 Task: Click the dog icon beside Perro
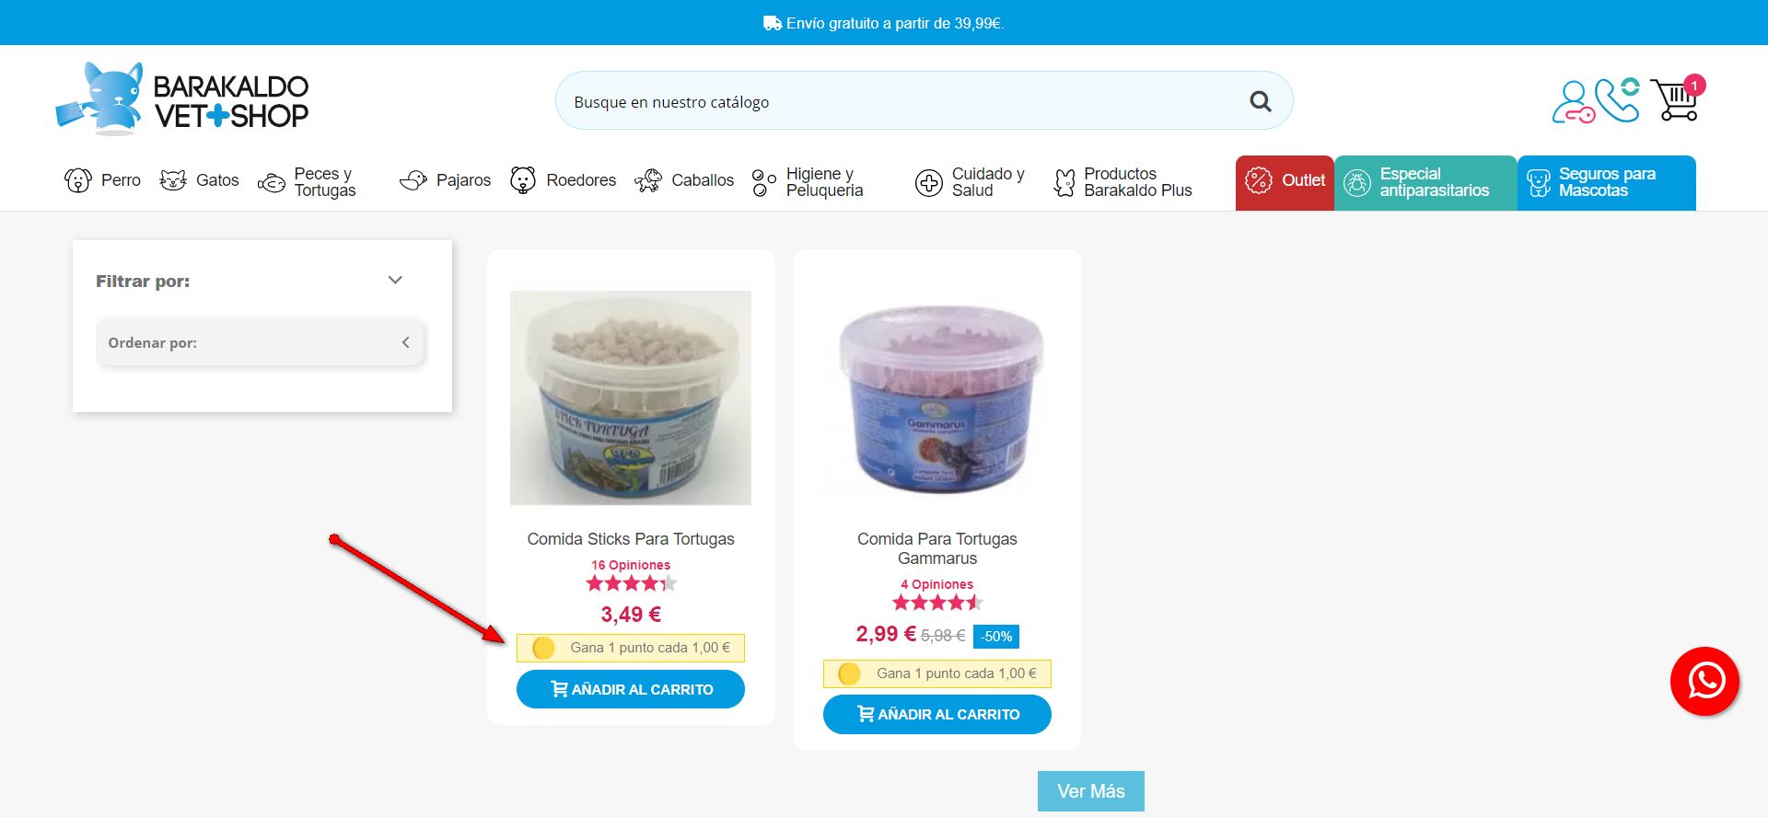78,180
